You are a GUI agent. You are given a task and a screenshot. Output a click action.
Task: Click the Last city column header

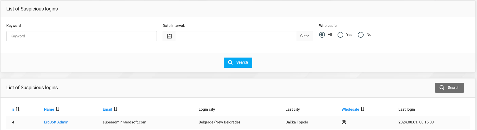[293, 109]
